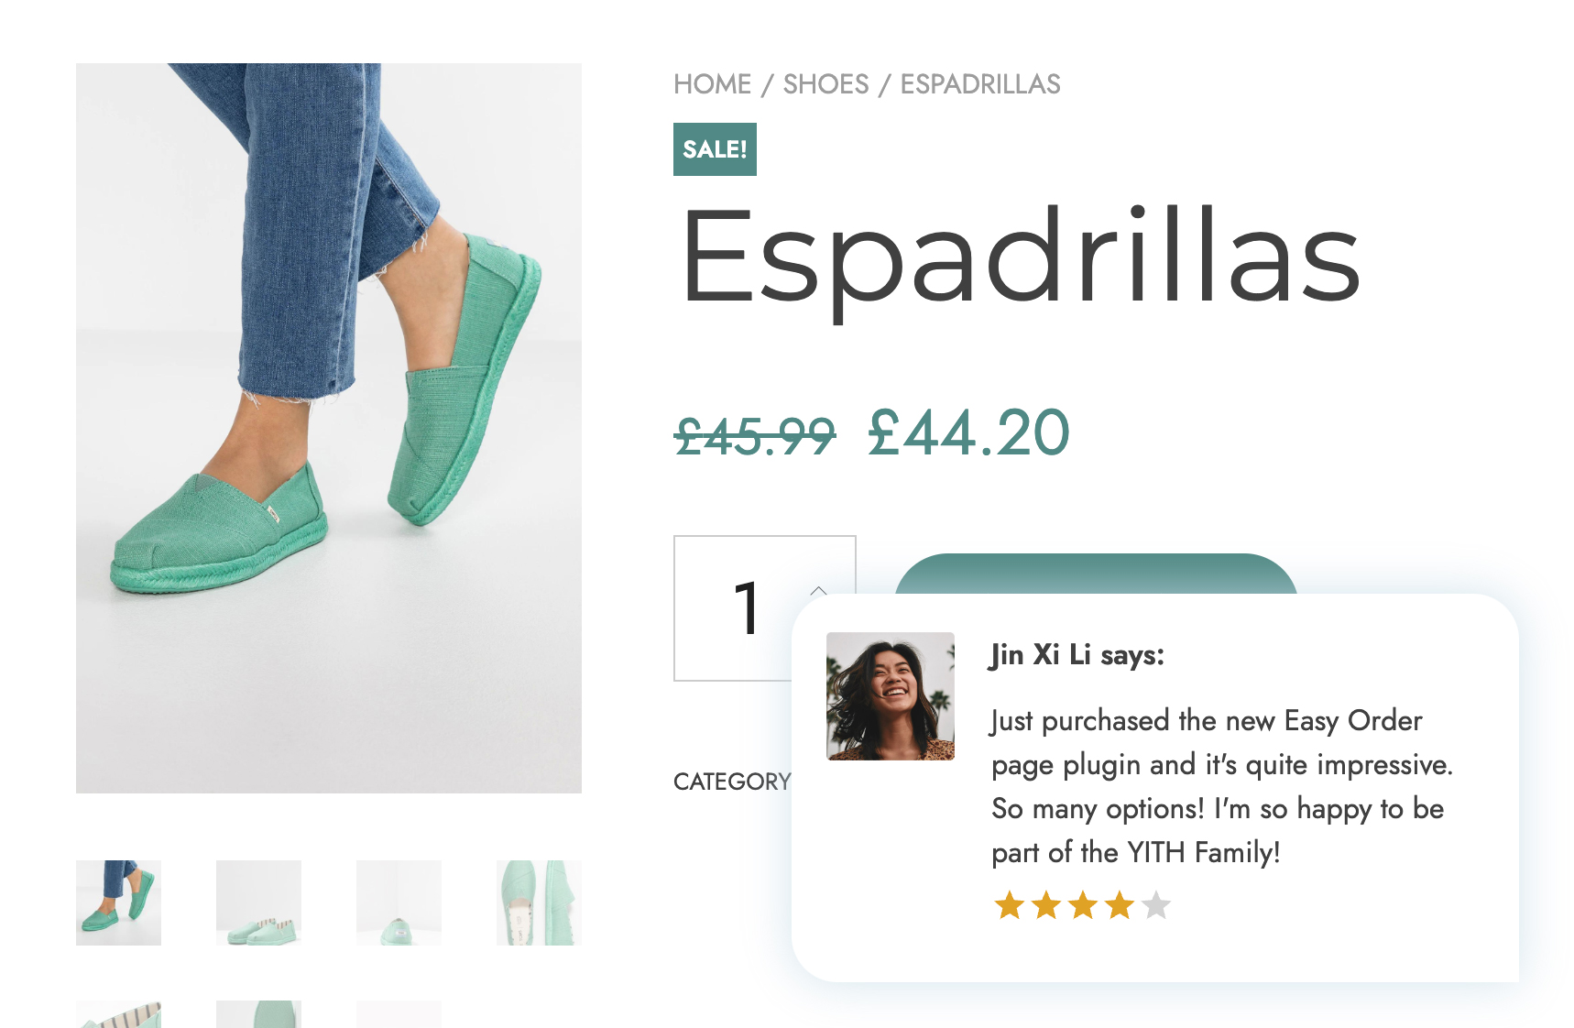The width and height of the screenshot is (1574, 1028).
Task: Open the main espadrillas product image
Action: coord(329,428)
